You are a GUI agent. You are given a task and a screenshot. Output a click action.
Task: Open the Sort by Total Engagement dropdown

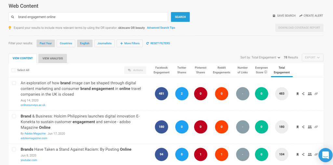(260, 57)
